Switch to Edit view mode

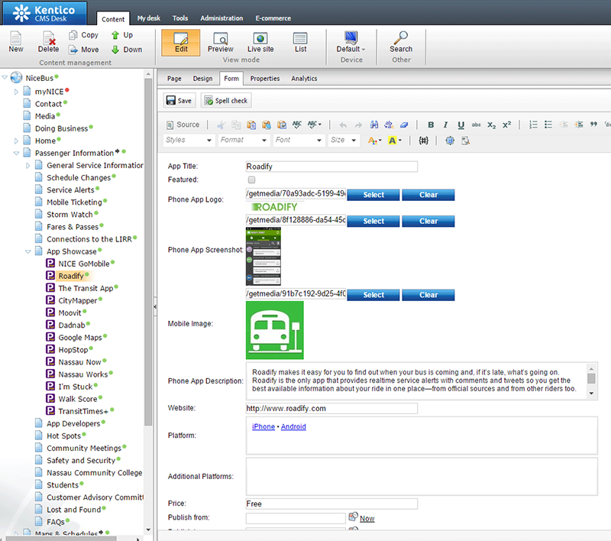(181, 43)
